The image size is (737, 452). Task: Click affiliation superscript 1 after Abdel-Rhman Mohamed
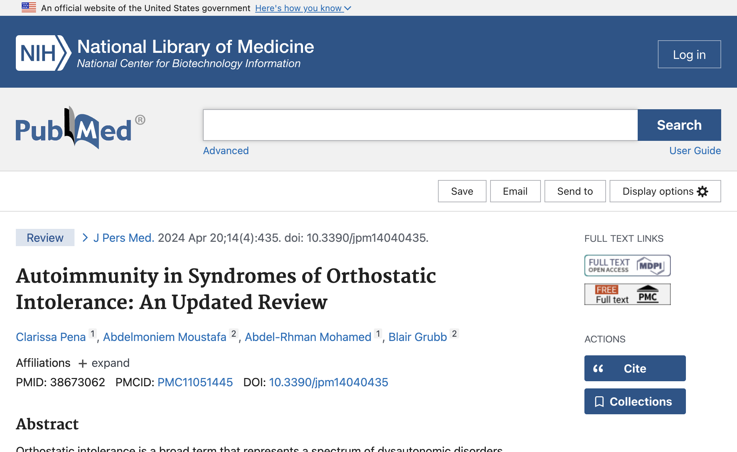pos(378,334)
